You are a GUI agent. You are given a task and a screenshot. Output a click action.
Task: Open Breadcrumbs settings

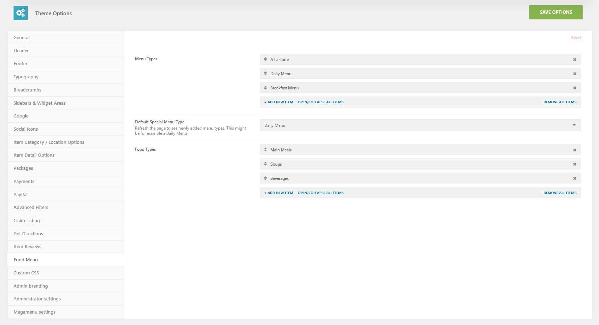pos(66,90)
